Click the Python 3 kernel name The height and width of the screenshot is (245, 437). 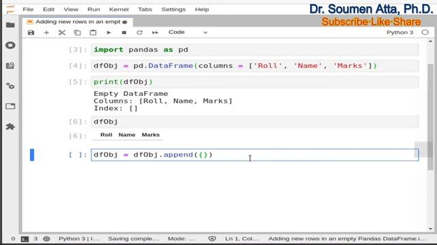pyautogui.click(x=399, y=32)
